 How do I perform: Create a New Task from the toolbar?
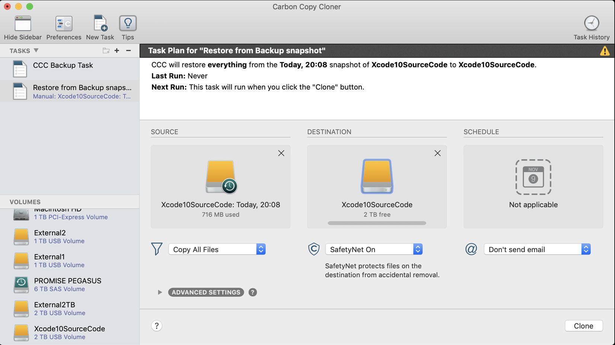click(x=100, y=23)
